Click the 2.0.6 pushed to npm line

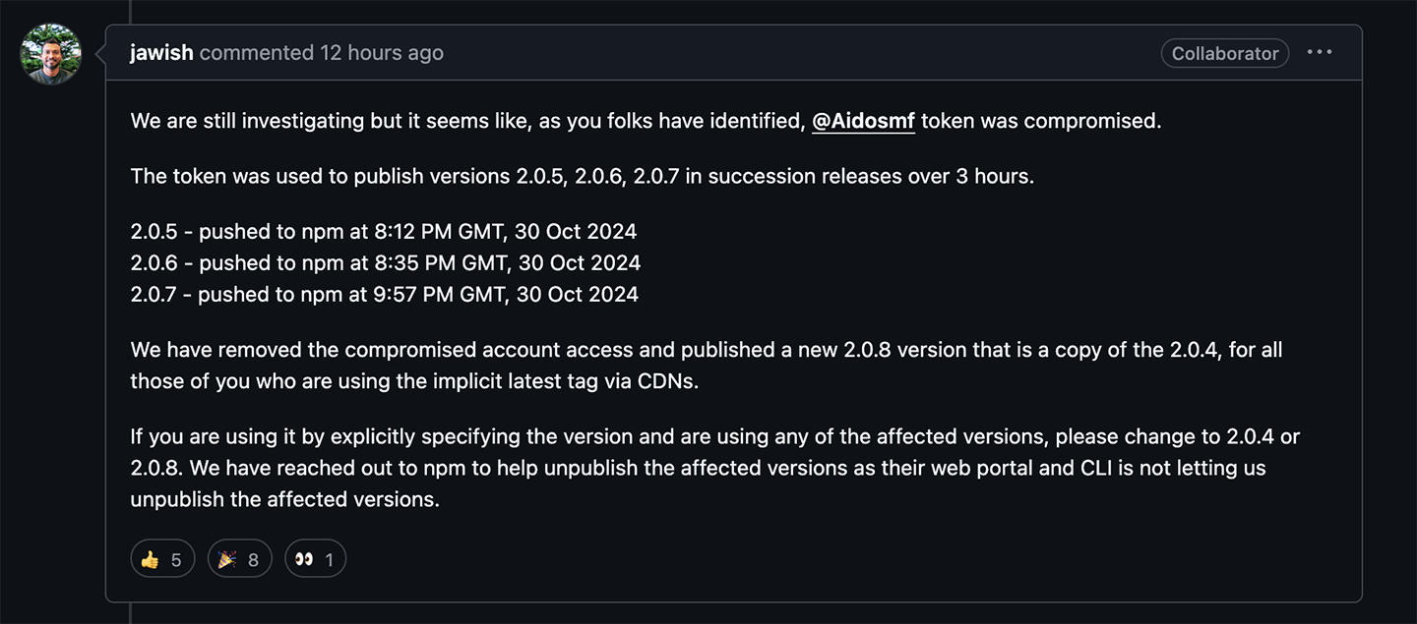[x=386, y=263]
